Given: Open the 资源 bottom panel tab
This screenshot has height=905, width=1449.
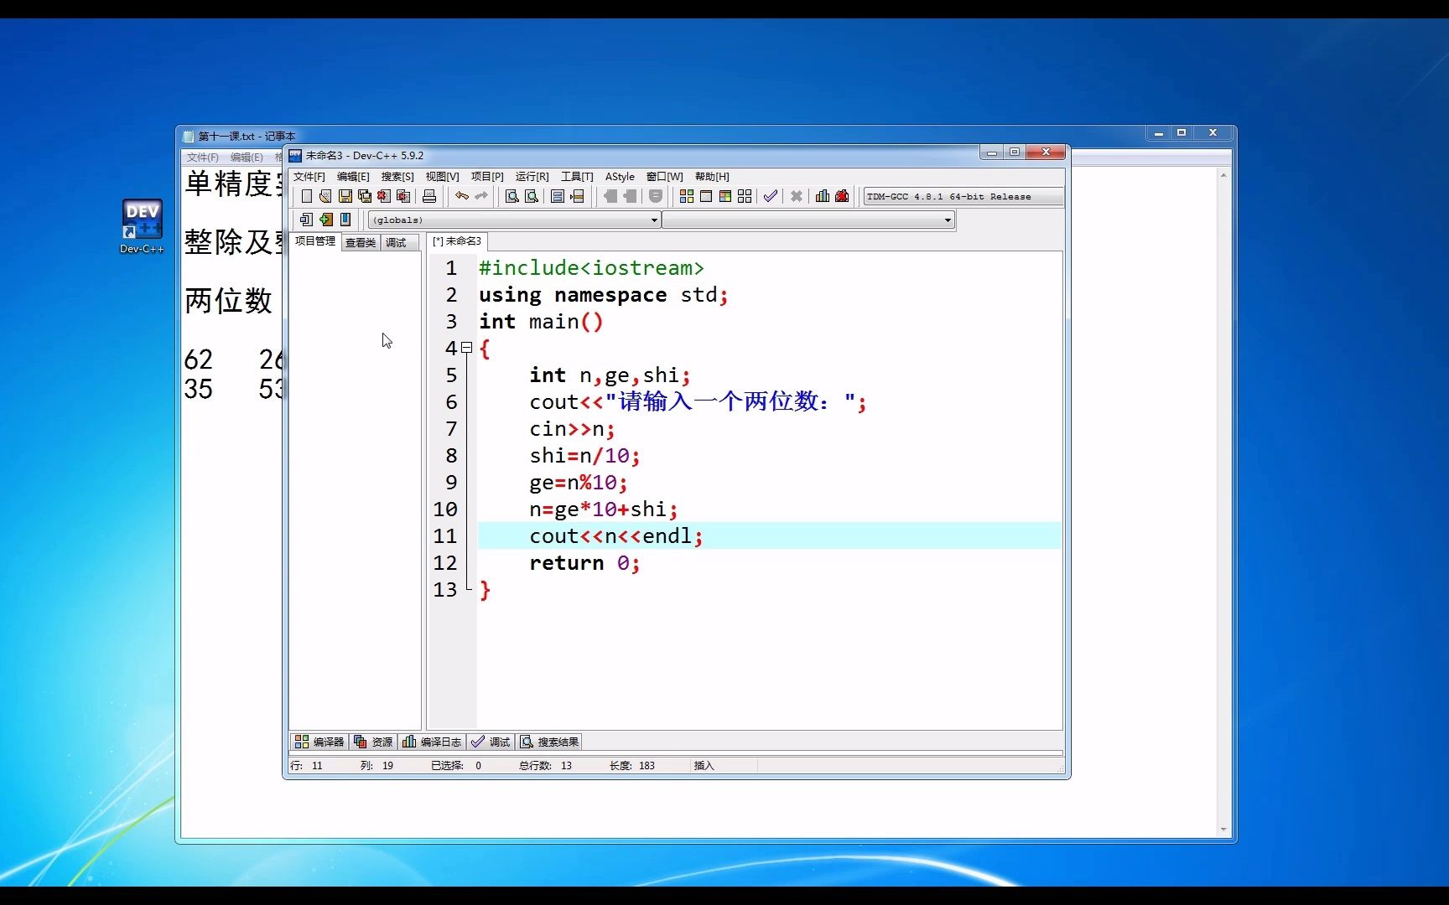Looking at the screenshot, I should pyautogui.click(x=373, y=742).
